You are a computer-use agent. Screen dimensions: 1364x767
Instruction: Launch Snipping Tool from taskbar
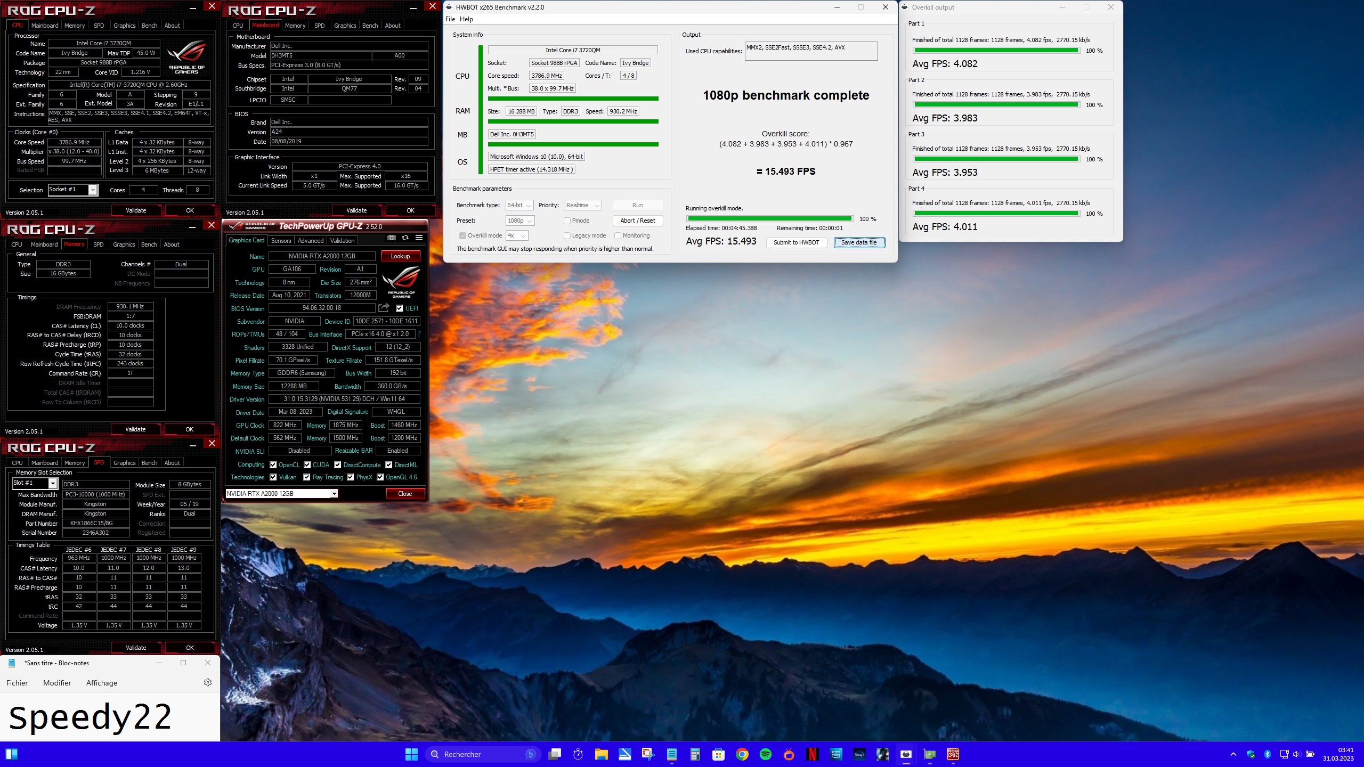coord(648,754)
